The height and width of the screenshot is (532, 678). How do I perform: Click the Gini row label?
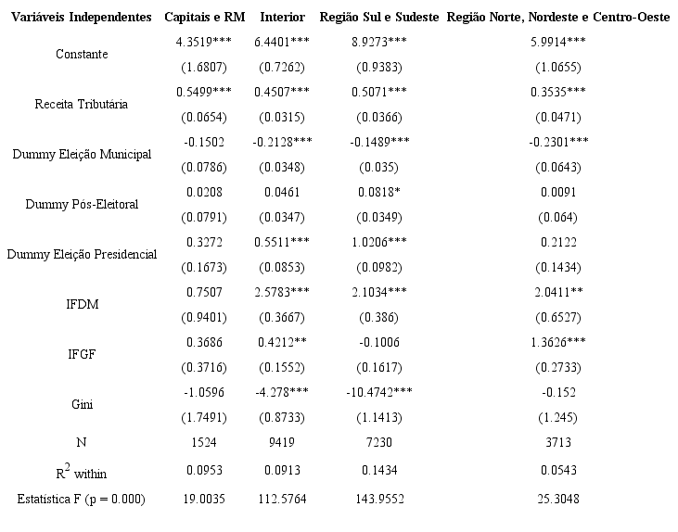point(82,405)
